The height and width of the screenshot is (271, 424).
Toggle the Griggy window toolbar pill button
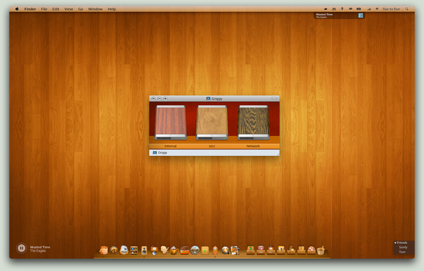coord(274,98)
